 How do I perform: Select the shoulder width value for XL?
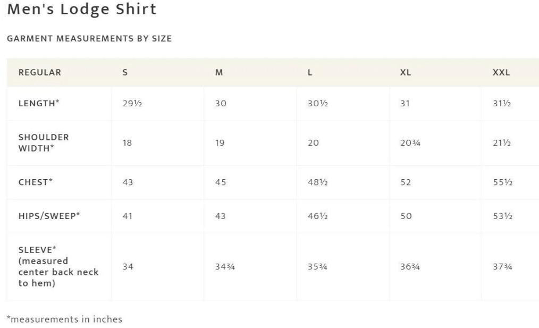tap(410, 143)
